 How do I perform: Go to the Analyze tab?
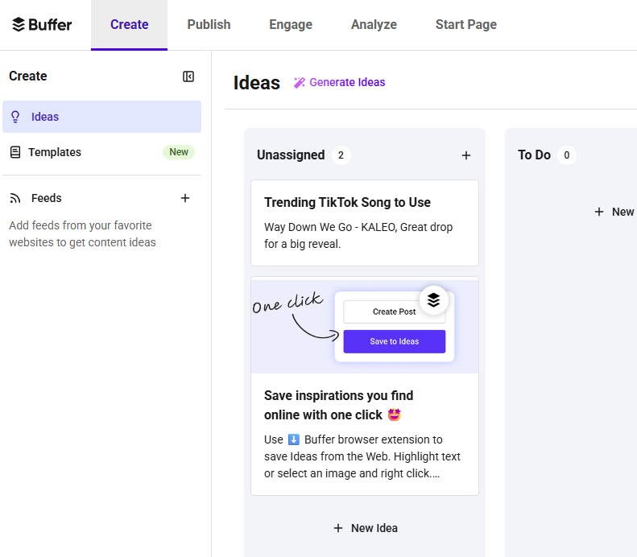374,25
